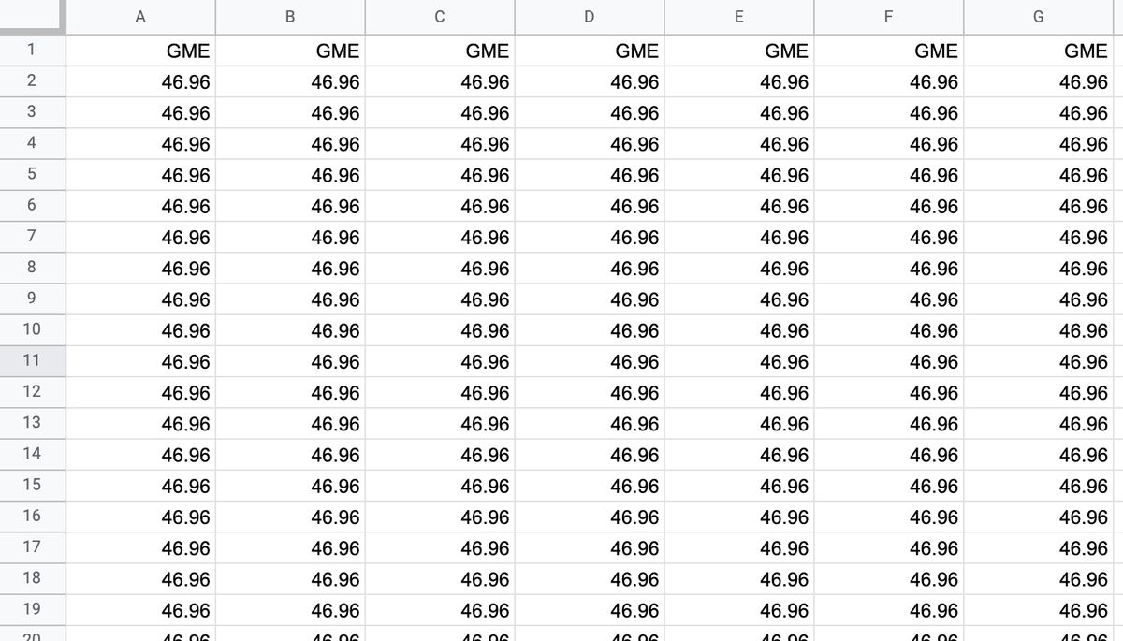Click cell F17 showing 46.96
Screen dimensions: 1123x641
[889, 548]
